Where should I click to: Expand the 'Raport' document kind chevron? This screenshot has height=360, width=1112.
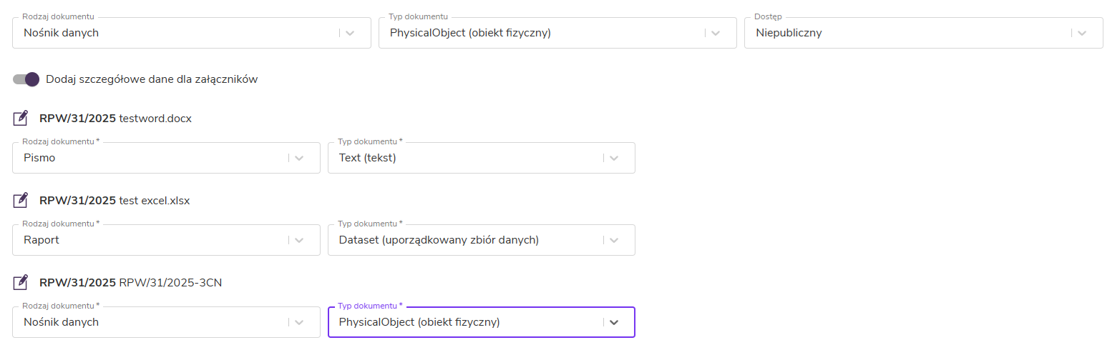(x=299, y=240)
